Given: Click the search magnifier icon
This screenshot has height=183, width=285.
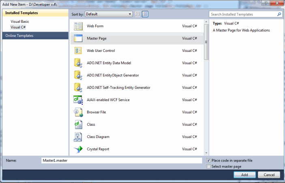Looking at the screenshot, I should pos(279,14).
